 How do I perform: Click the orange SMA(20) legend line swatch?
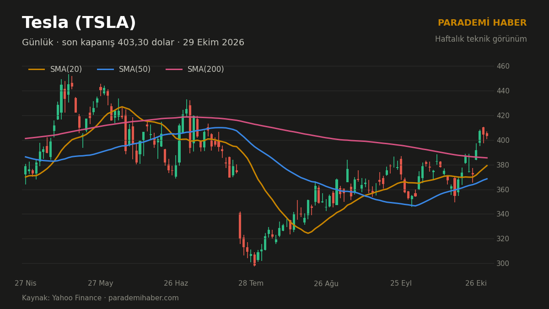37,70
